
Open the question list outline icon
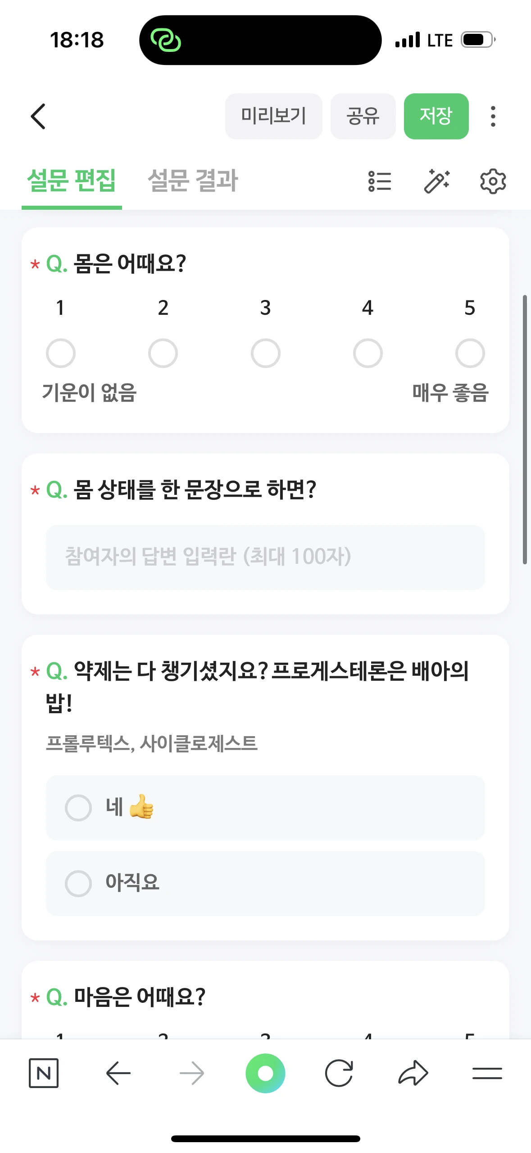[x=380, y=181]
